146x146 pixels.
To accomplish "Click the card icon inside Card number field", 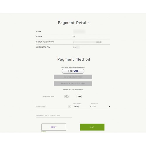I will [x=69, y=106].
